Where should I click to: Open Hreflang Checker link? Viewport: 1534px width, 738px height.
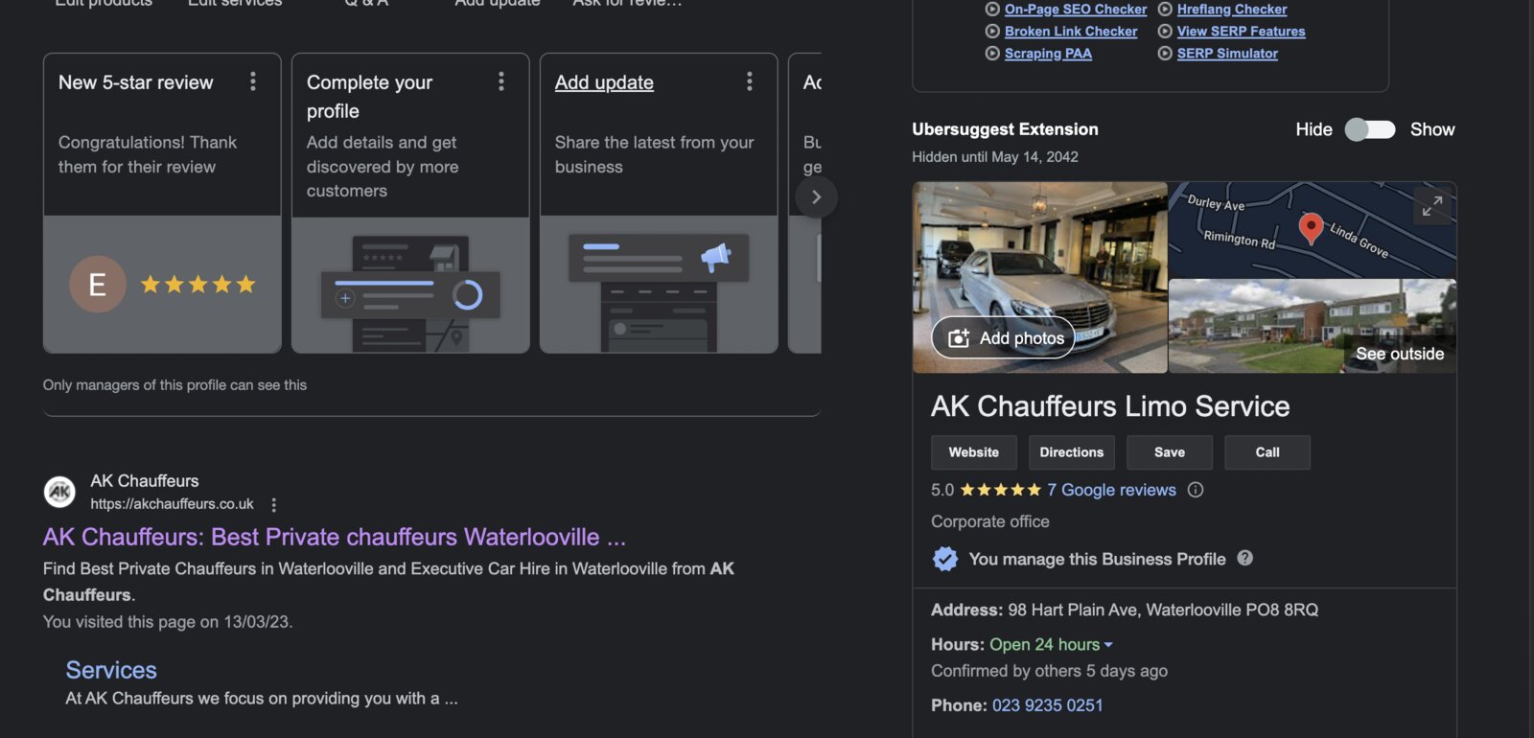point(1232,10)
